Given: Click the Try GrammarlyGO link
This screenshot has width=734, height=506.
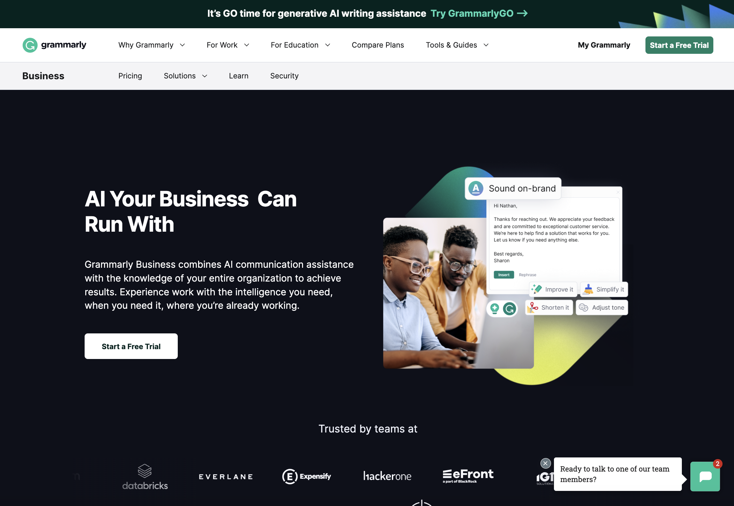Looking at the screenshot, I should coord(479,13).
